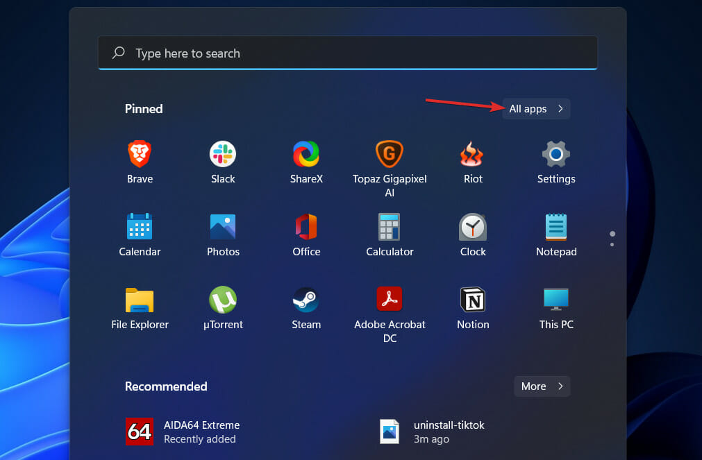Viewport: 702px width, 460px height.
Task: Open the ShareX app
Action: click(306, 162)
